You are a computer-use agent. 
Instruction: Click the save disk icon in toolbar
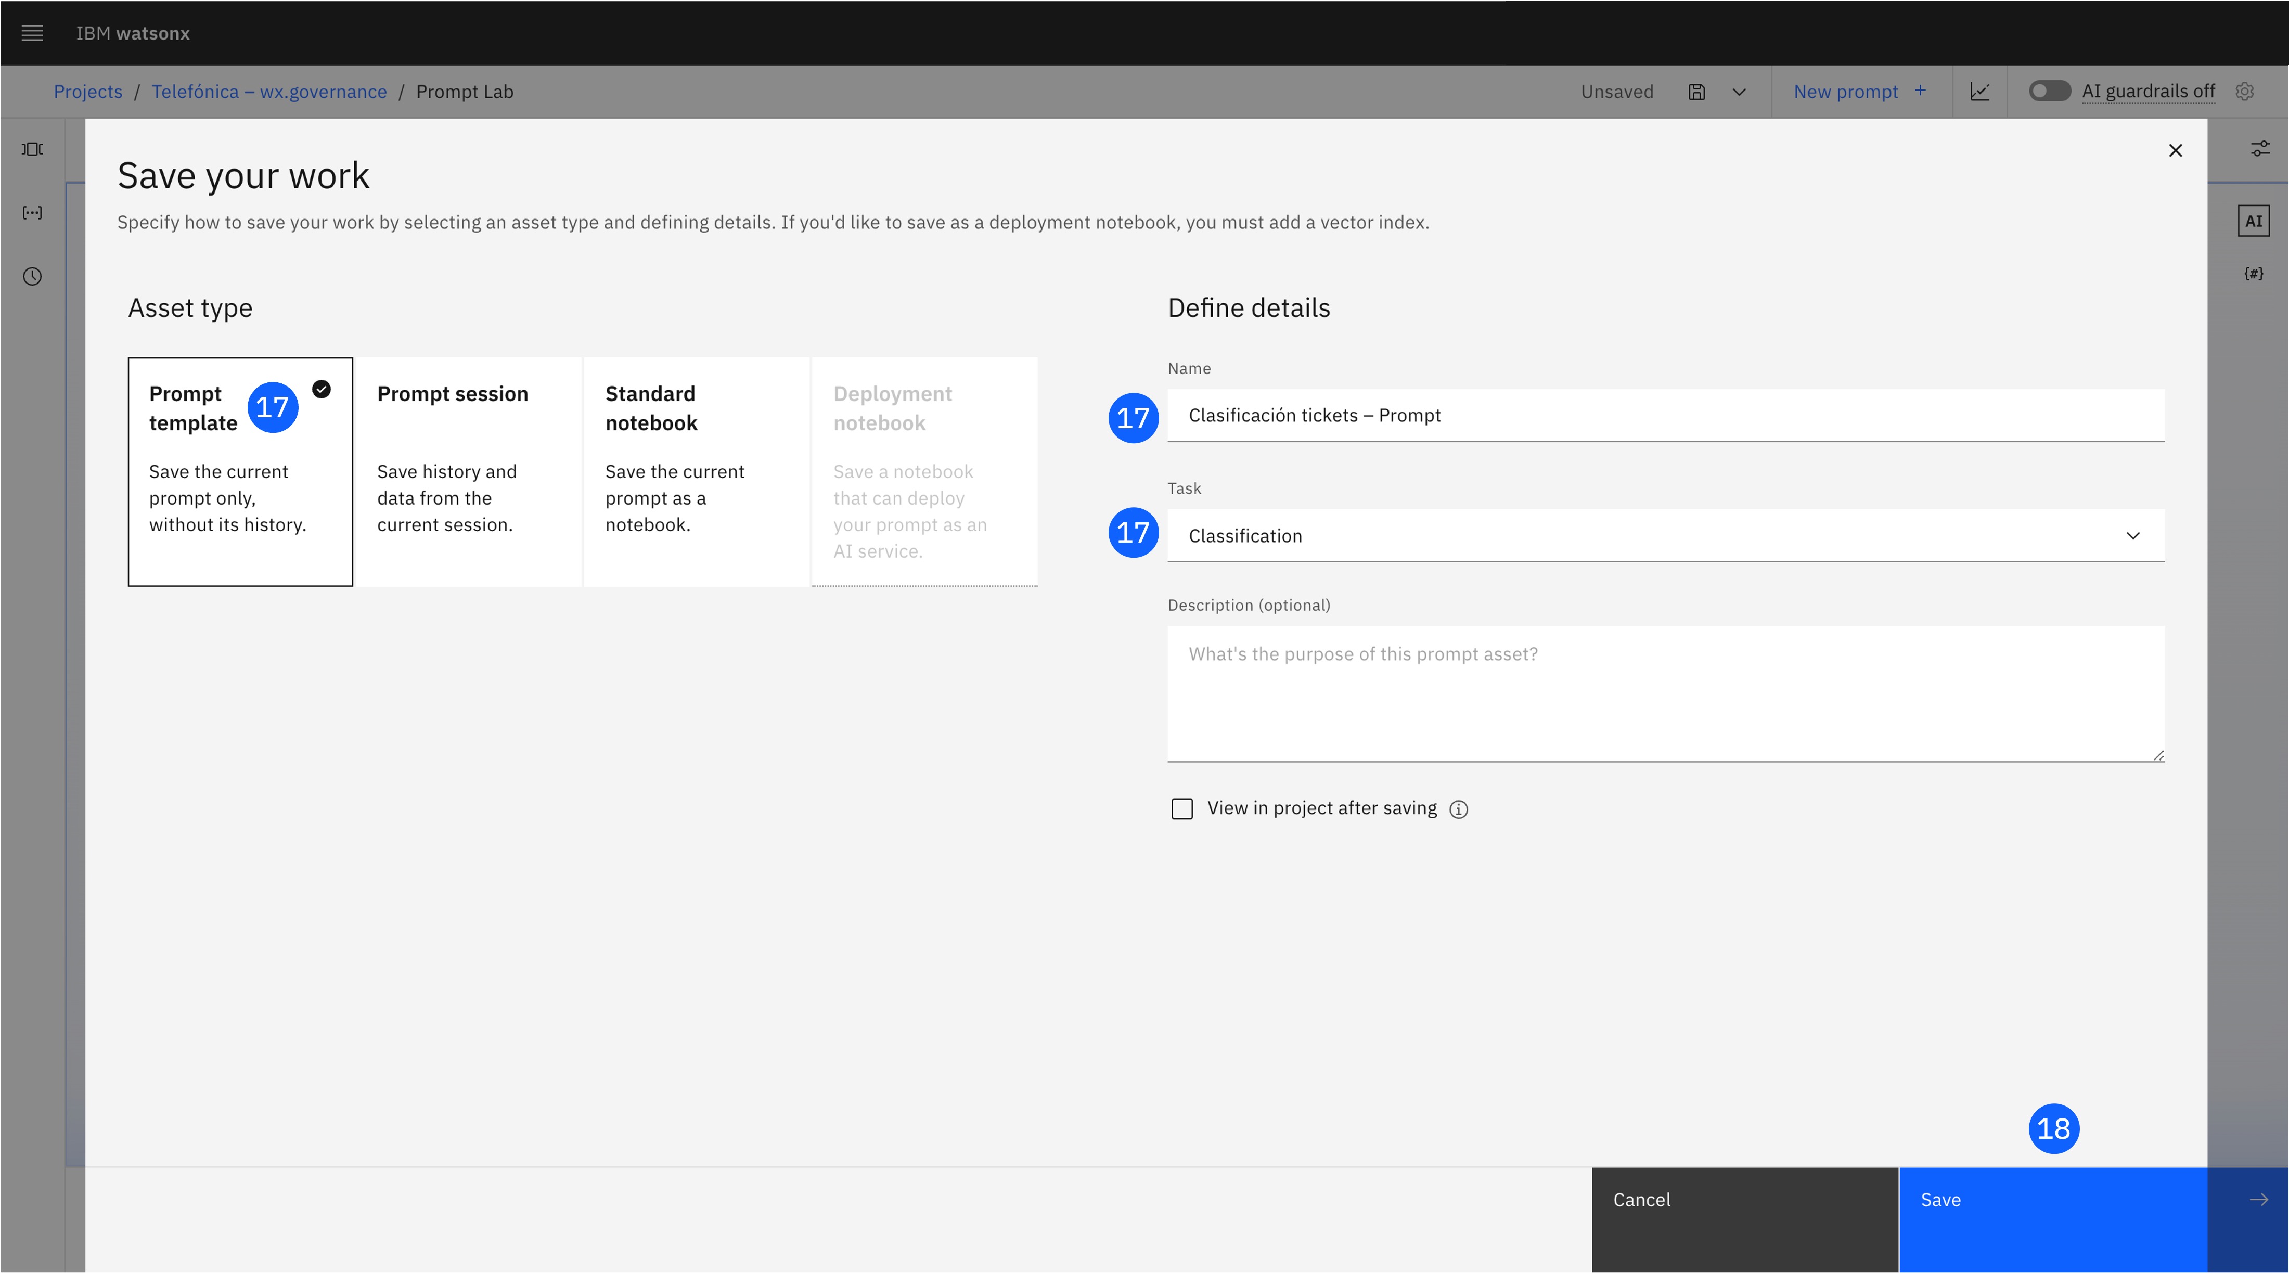coord(1696,92)
